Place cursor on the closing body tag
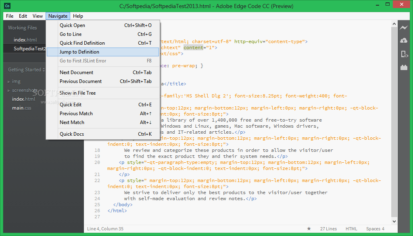Image resolution: width=413 pixels, height=236 pixels. pyautogui.click(x=123, y=205)
